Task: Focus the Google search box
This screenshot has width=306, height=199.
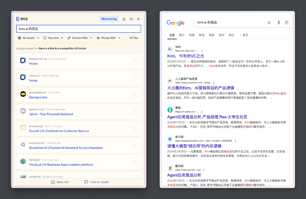Action: tap(230, 23)
